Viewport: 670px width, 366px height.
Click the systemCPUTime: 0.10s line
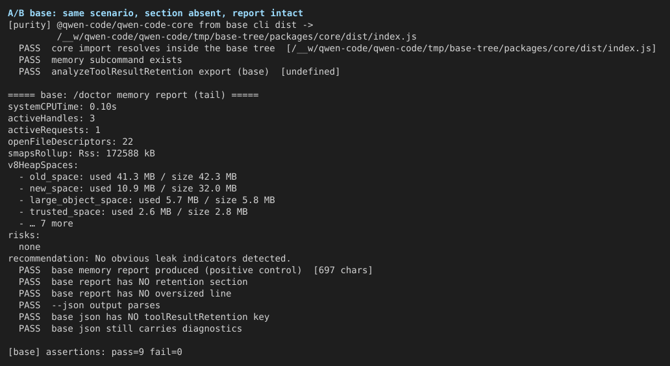coord(62,107)
